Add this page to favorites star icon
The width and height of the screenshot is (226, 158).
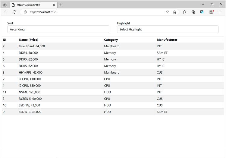coord(174,12)
